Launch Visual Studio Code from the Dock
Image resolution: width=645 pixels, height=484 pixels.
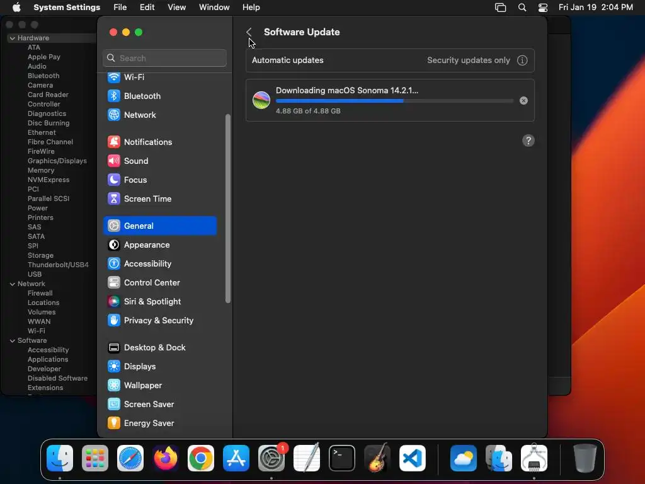click(412, 458)
